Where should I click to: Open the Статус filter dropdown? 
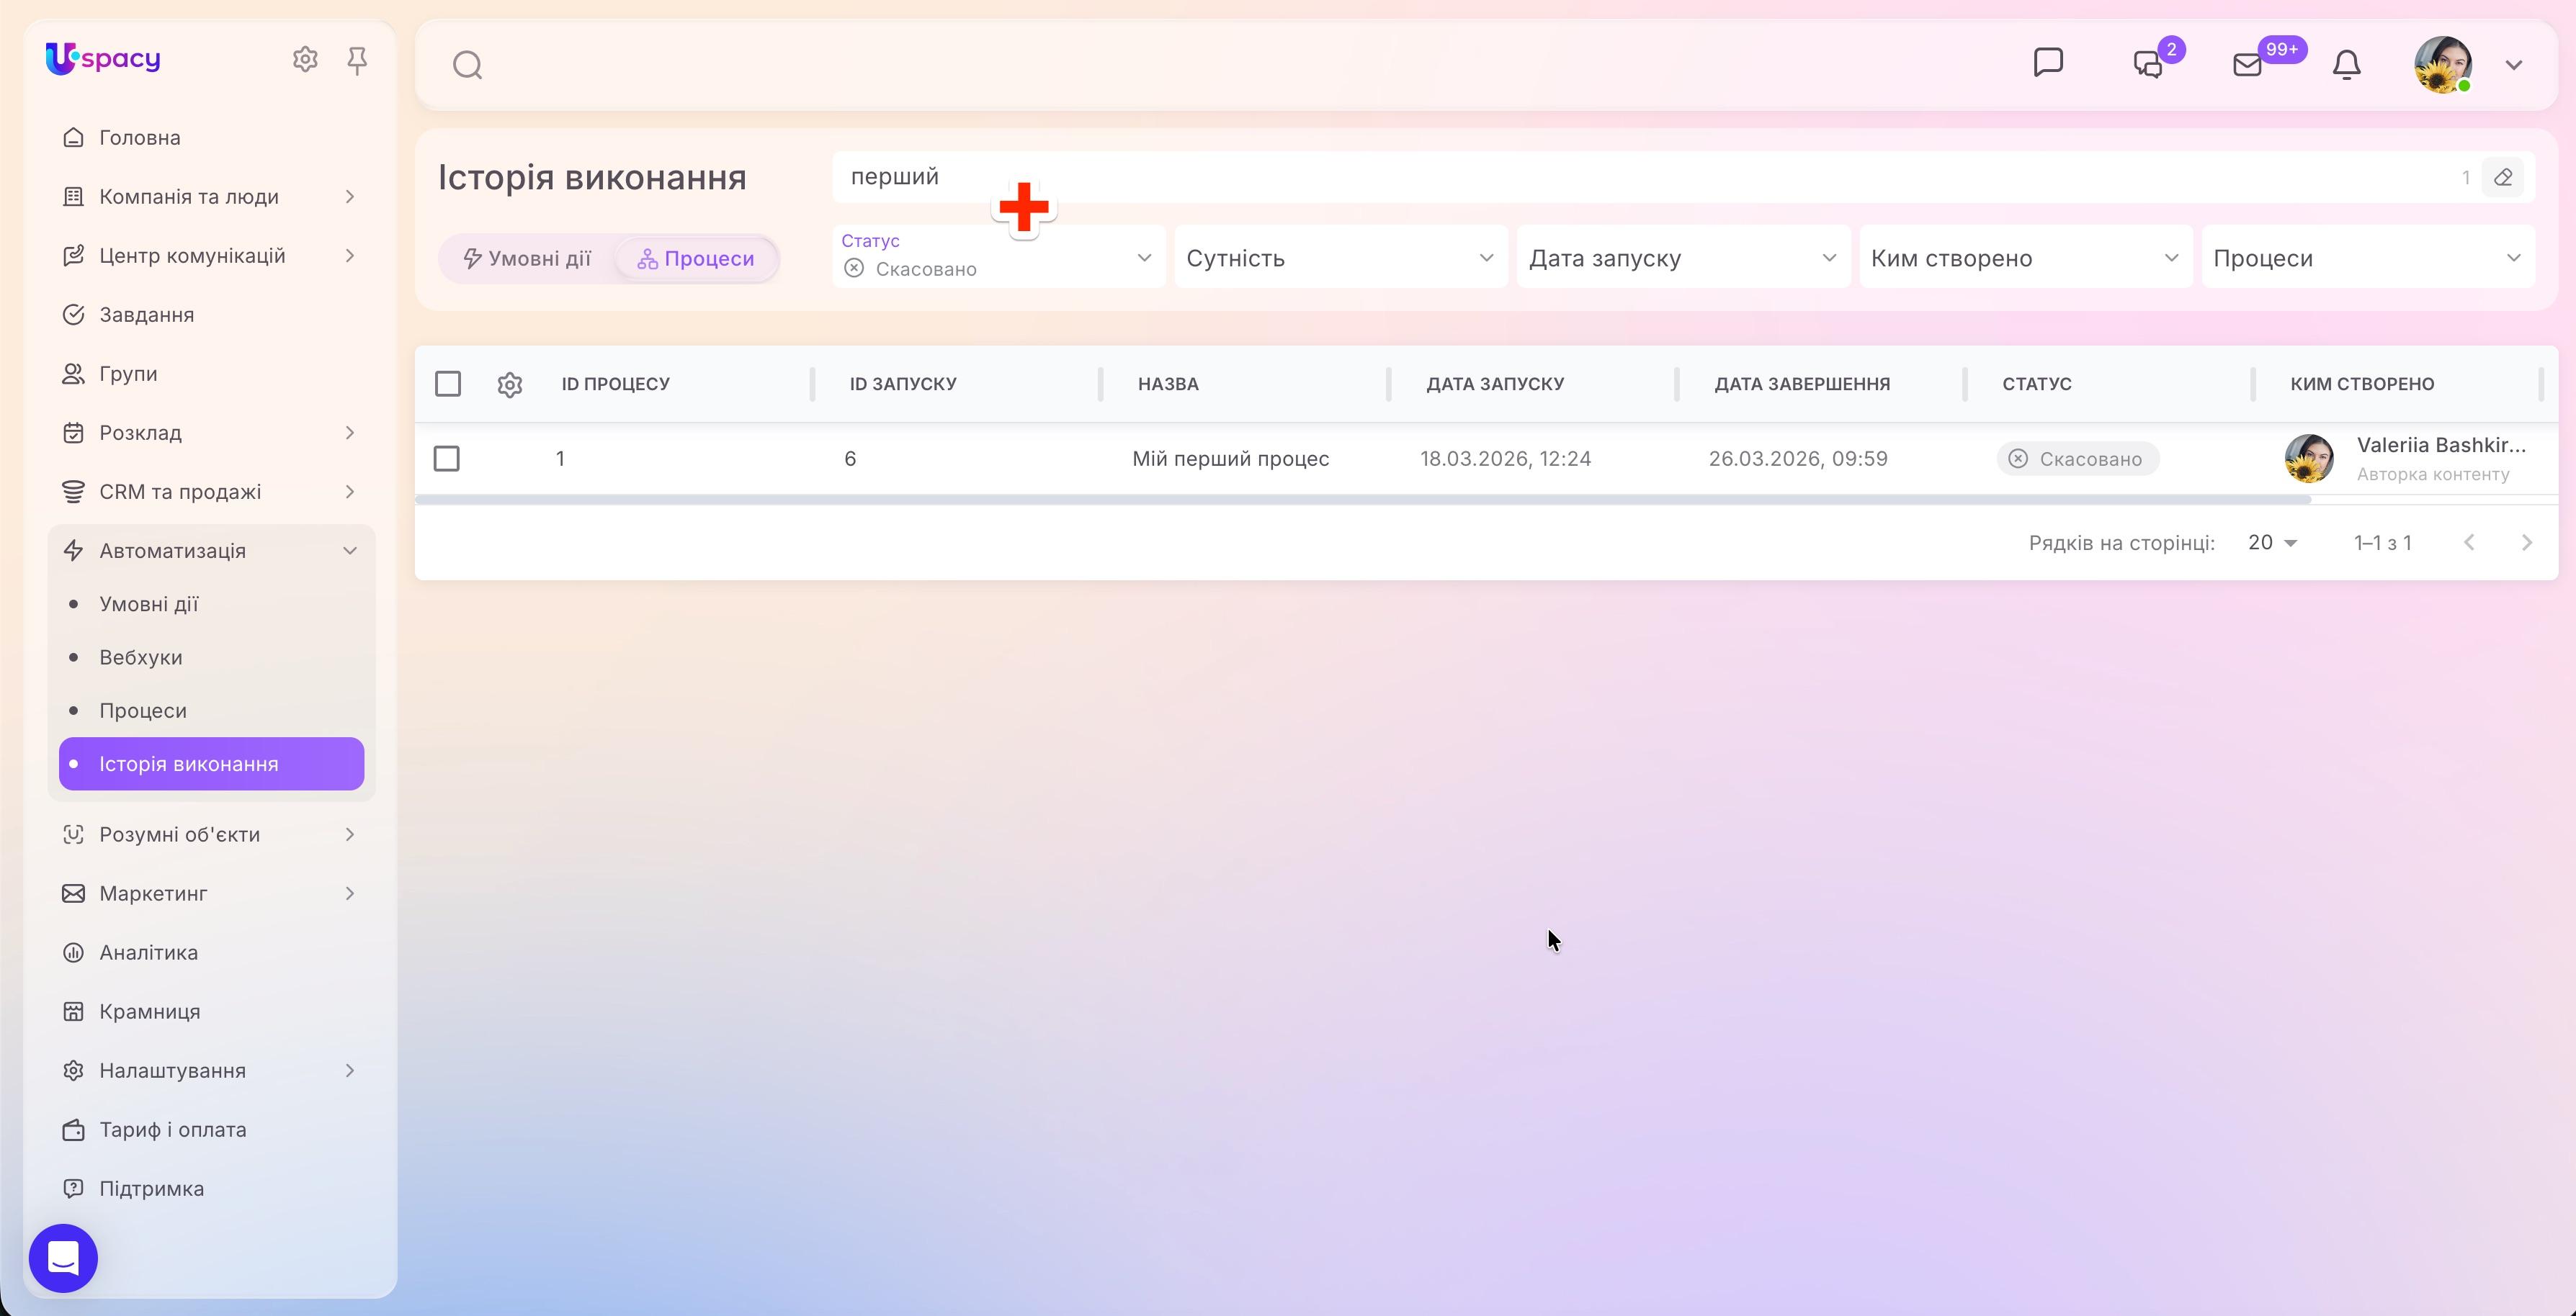(999, 258)
